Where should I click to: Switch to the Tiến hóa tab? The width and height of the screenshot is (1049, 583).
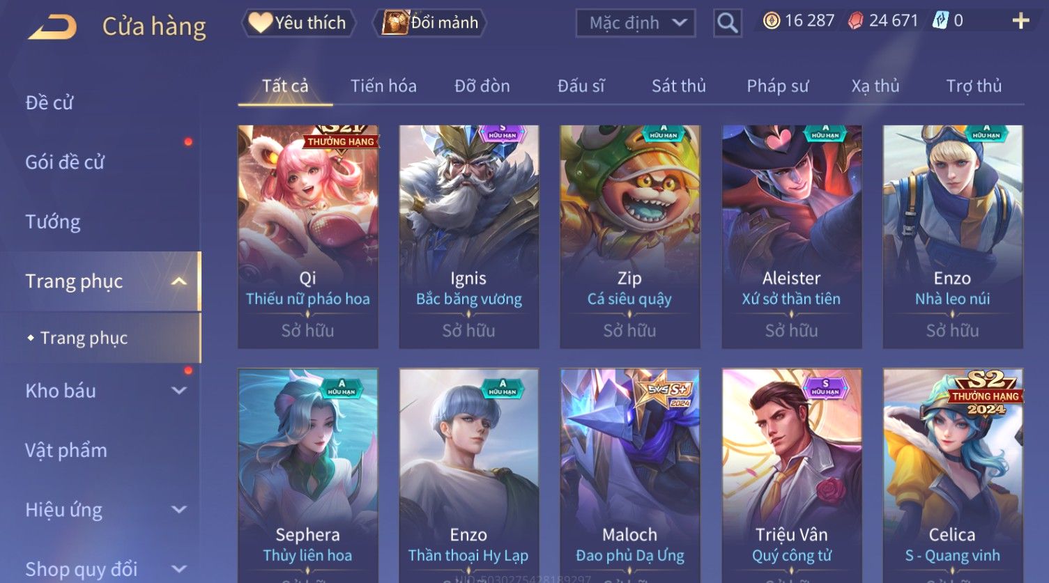point(383,86)
